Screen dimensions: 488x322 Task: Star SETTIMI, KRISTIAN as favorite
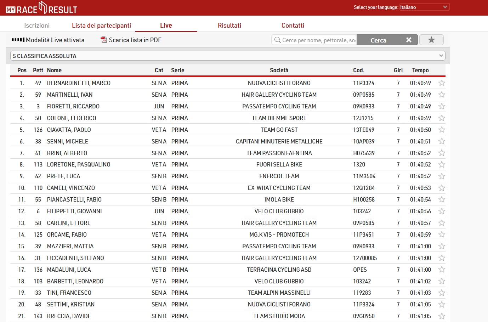click(442, 304)
